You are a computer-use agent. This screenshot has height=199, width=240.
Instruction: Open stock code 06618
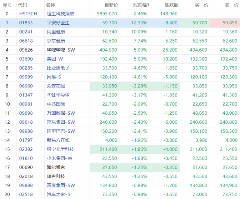[26, 41]
